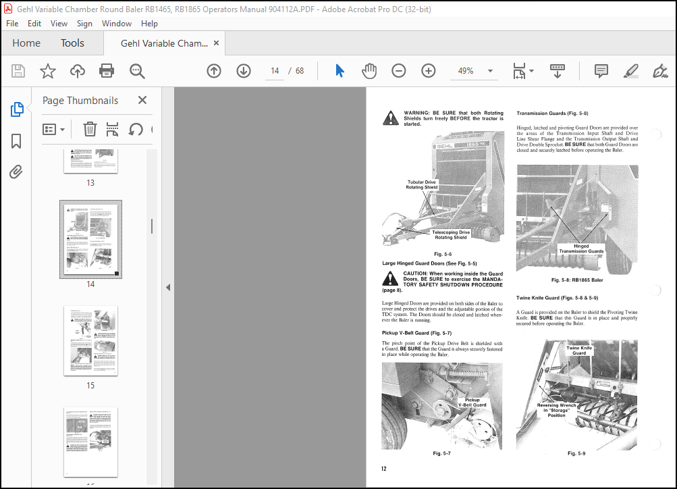The width and height of the screenshot is (677, 489).
Task: Open the Edit menu
Action: [x=34, y=24]
